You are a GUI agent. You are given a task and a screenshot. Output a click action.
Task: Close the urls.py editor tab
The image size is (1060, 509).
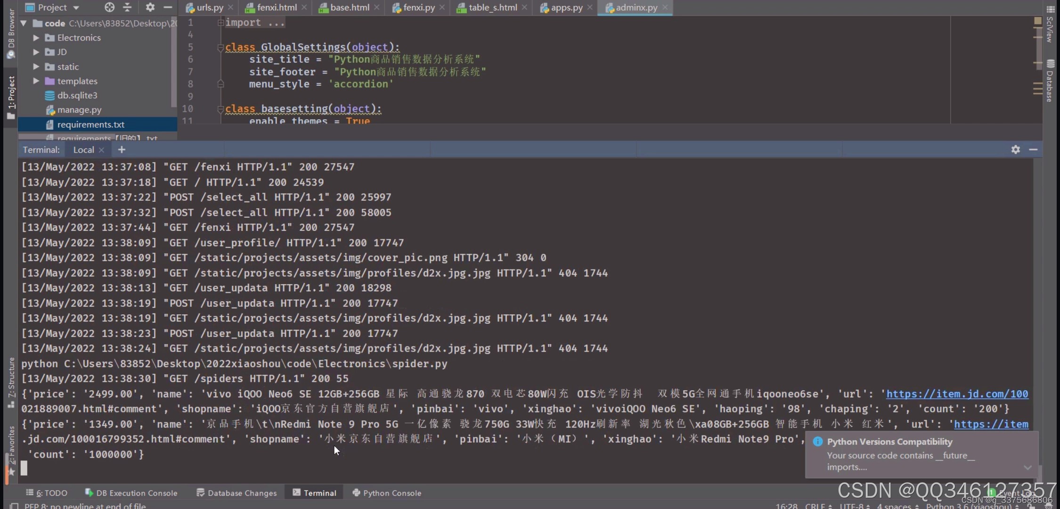pyautogui.click(x=230, y=8)
